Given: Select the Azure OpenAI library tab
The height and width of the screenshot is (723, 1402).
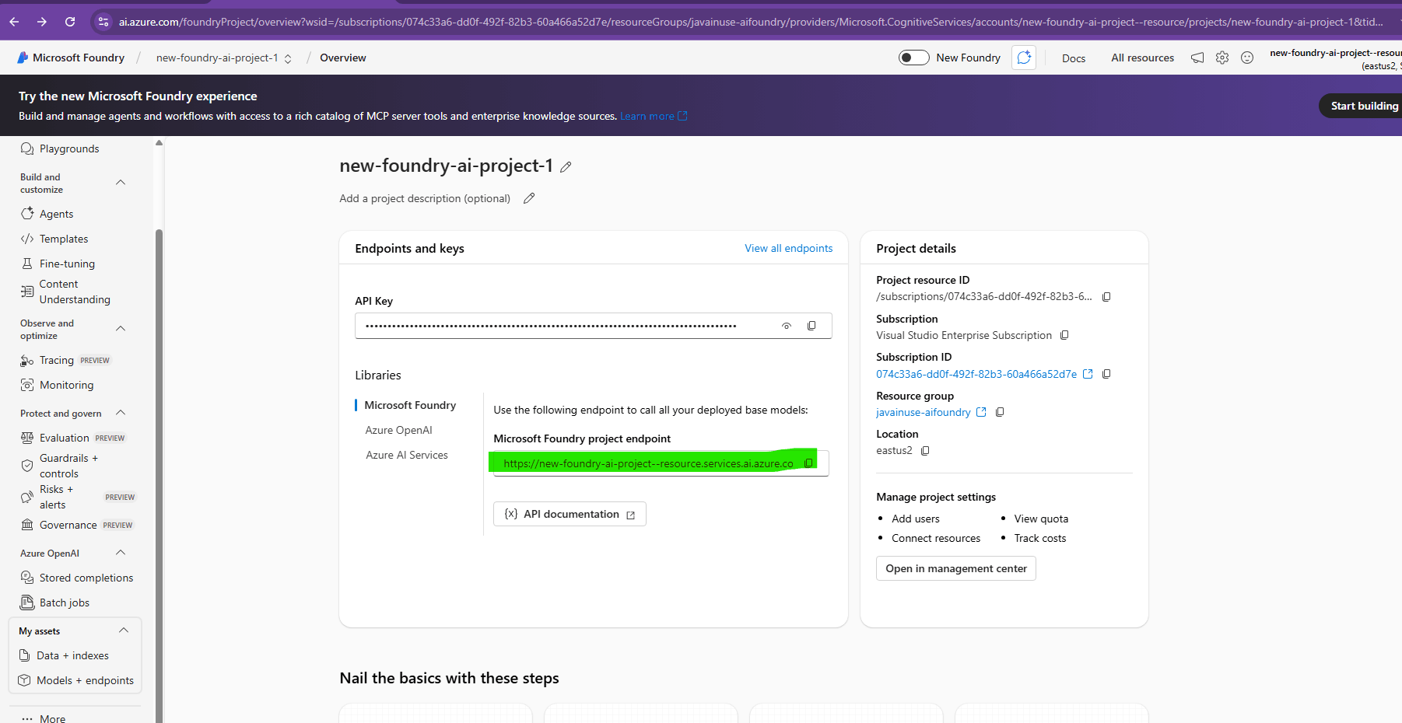Looking at the screenshot, I should pyautogui.click(x=398, y=430).
